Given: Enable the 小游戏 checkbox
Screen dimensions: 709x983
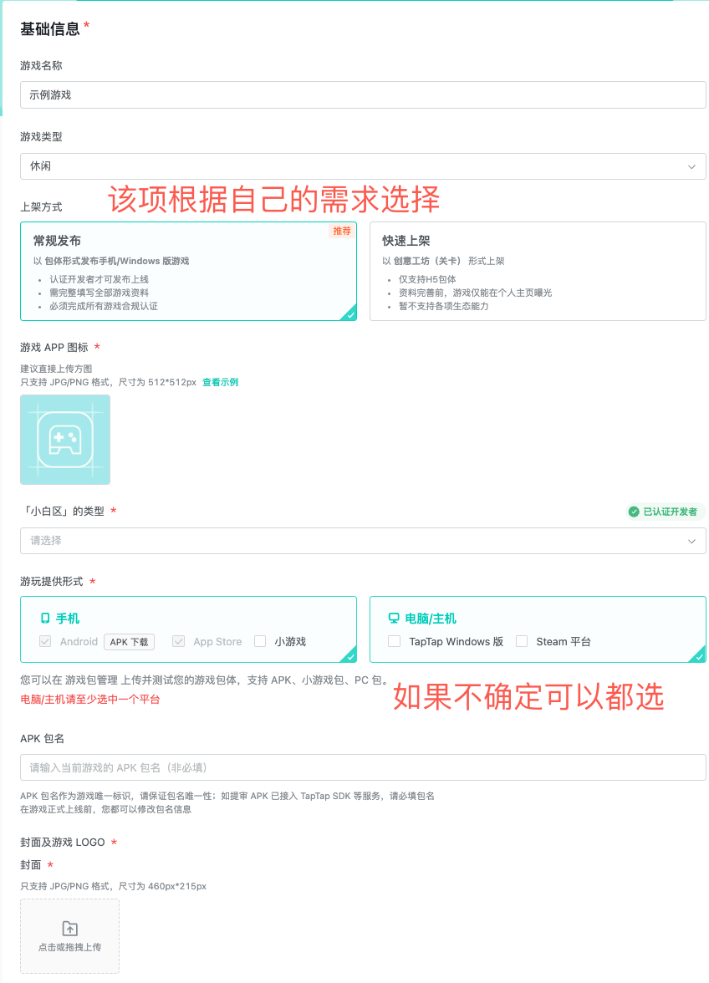Looking at the screenshot, I should point(260,641).
